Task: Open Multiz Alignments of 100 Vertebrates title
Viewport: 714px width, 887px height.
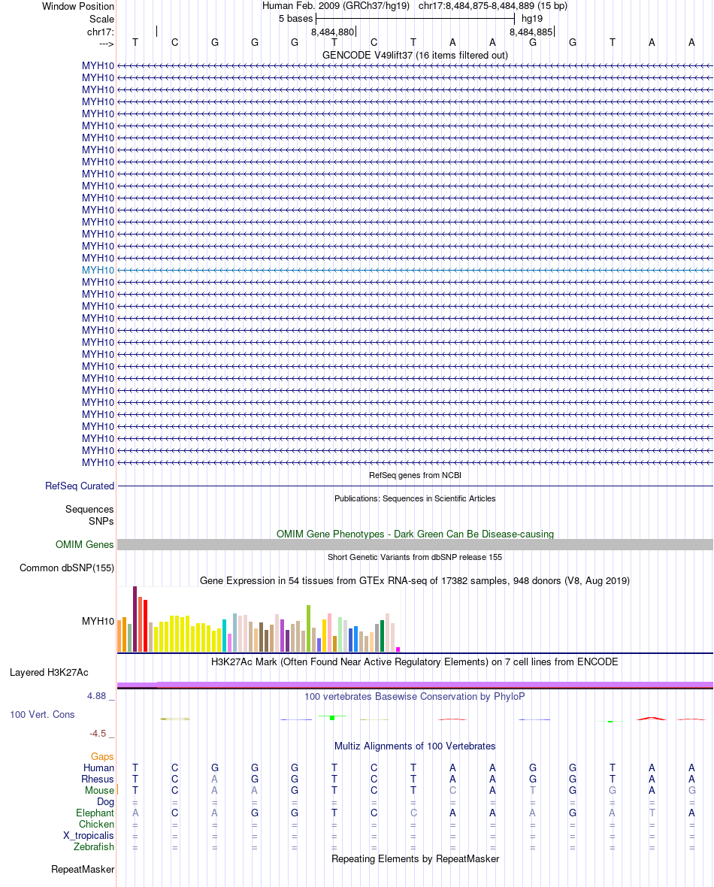Action: coord(415,746)
